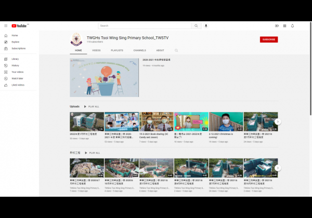
Task: Click the Your videos icon
Action: pos(6,72)
